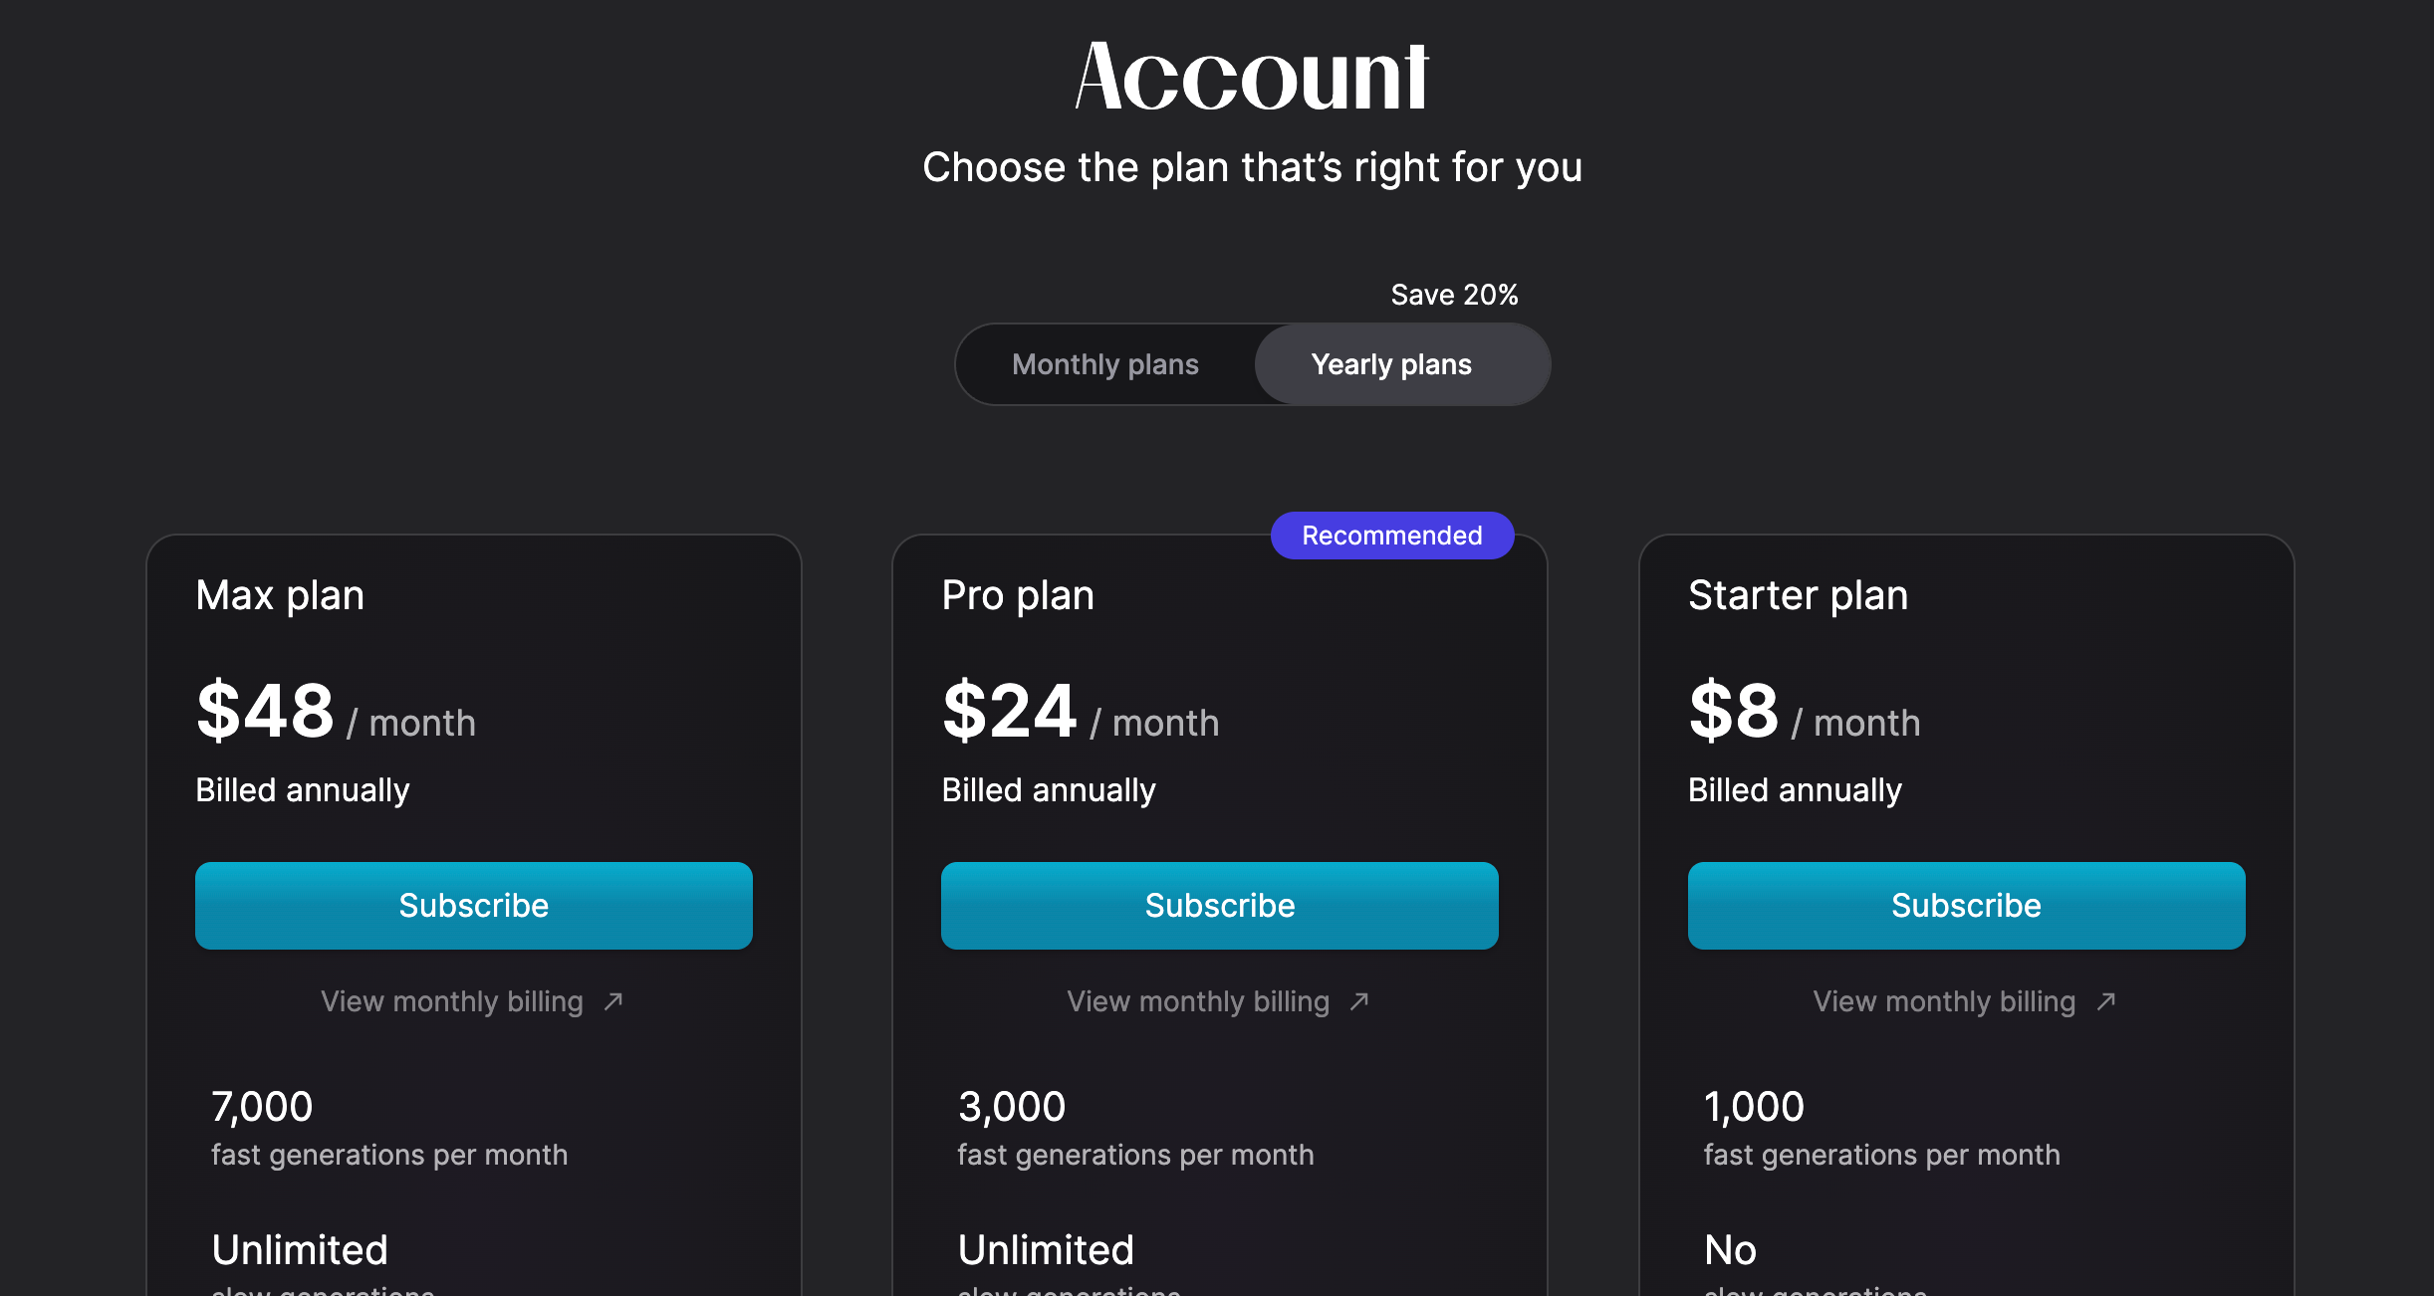Image resolution: width=2434 pixels, height=1296 pixels.
Task: Click the Account page heading
Action: (1252, 77)
